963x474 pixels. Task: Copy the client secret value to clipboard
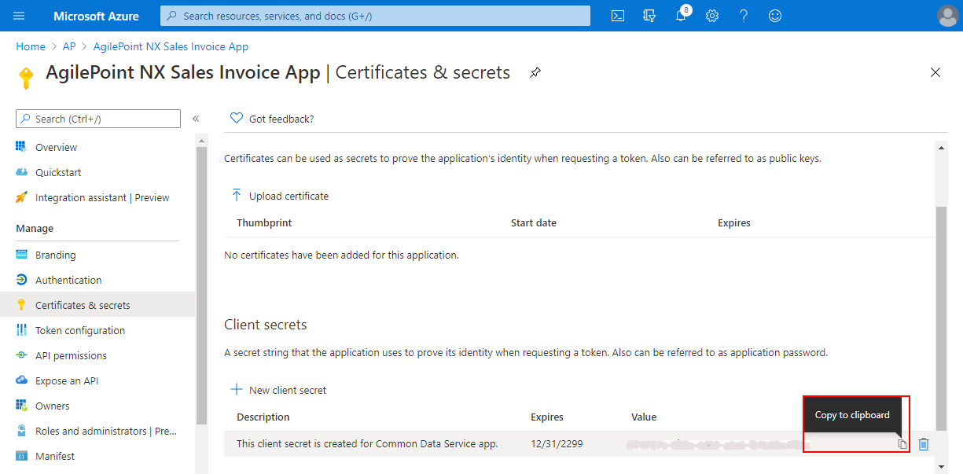pos(902,444)
